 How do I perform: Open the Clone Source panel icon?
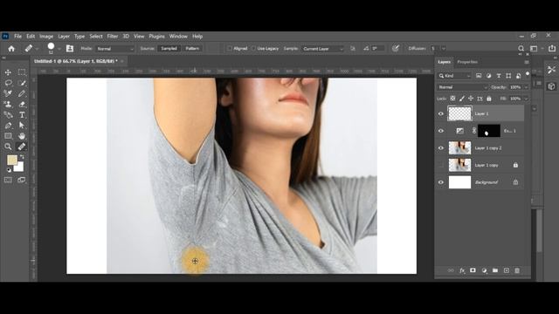(x=70, y=49)
